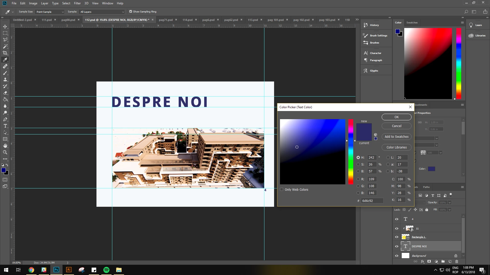Show hidden document tabs chevron
The height and width of the screenshot is (275, 490).
(x=357, y=20)
